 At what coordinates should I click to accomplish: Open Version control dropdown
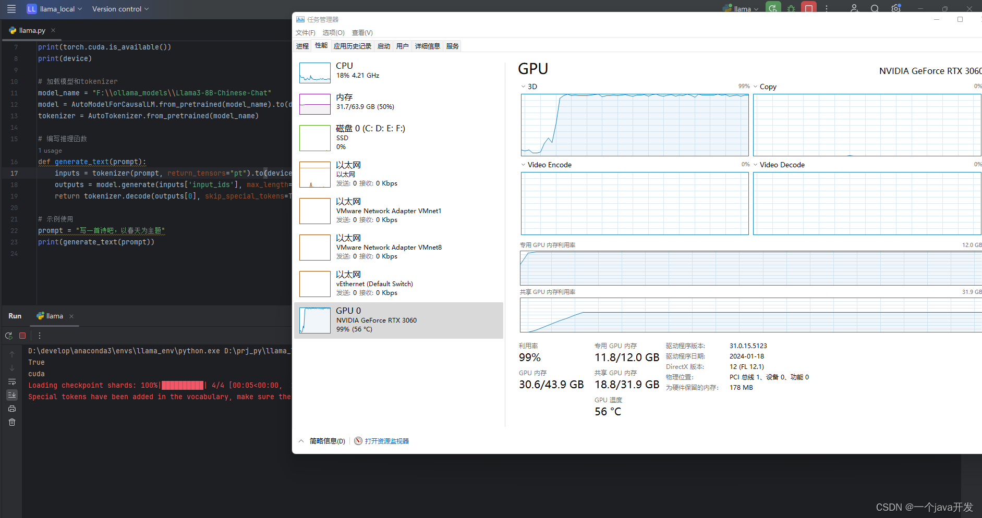(x=120, y=9)
